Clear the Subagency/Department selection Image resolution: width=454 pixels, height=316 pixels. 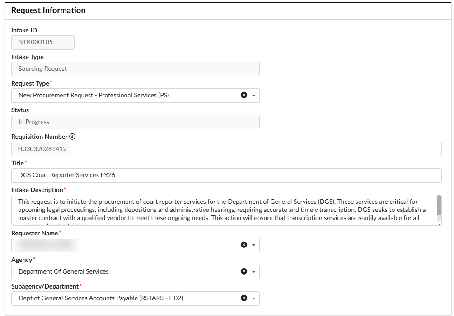coord(243,298)
